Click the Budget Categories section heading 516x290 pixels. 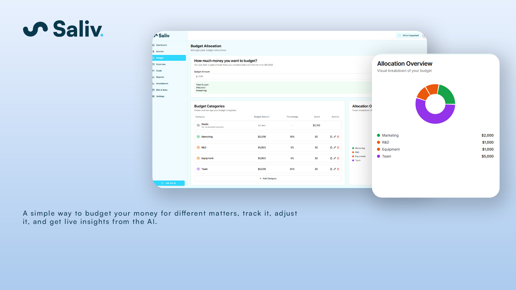click(x=209, y=106)
